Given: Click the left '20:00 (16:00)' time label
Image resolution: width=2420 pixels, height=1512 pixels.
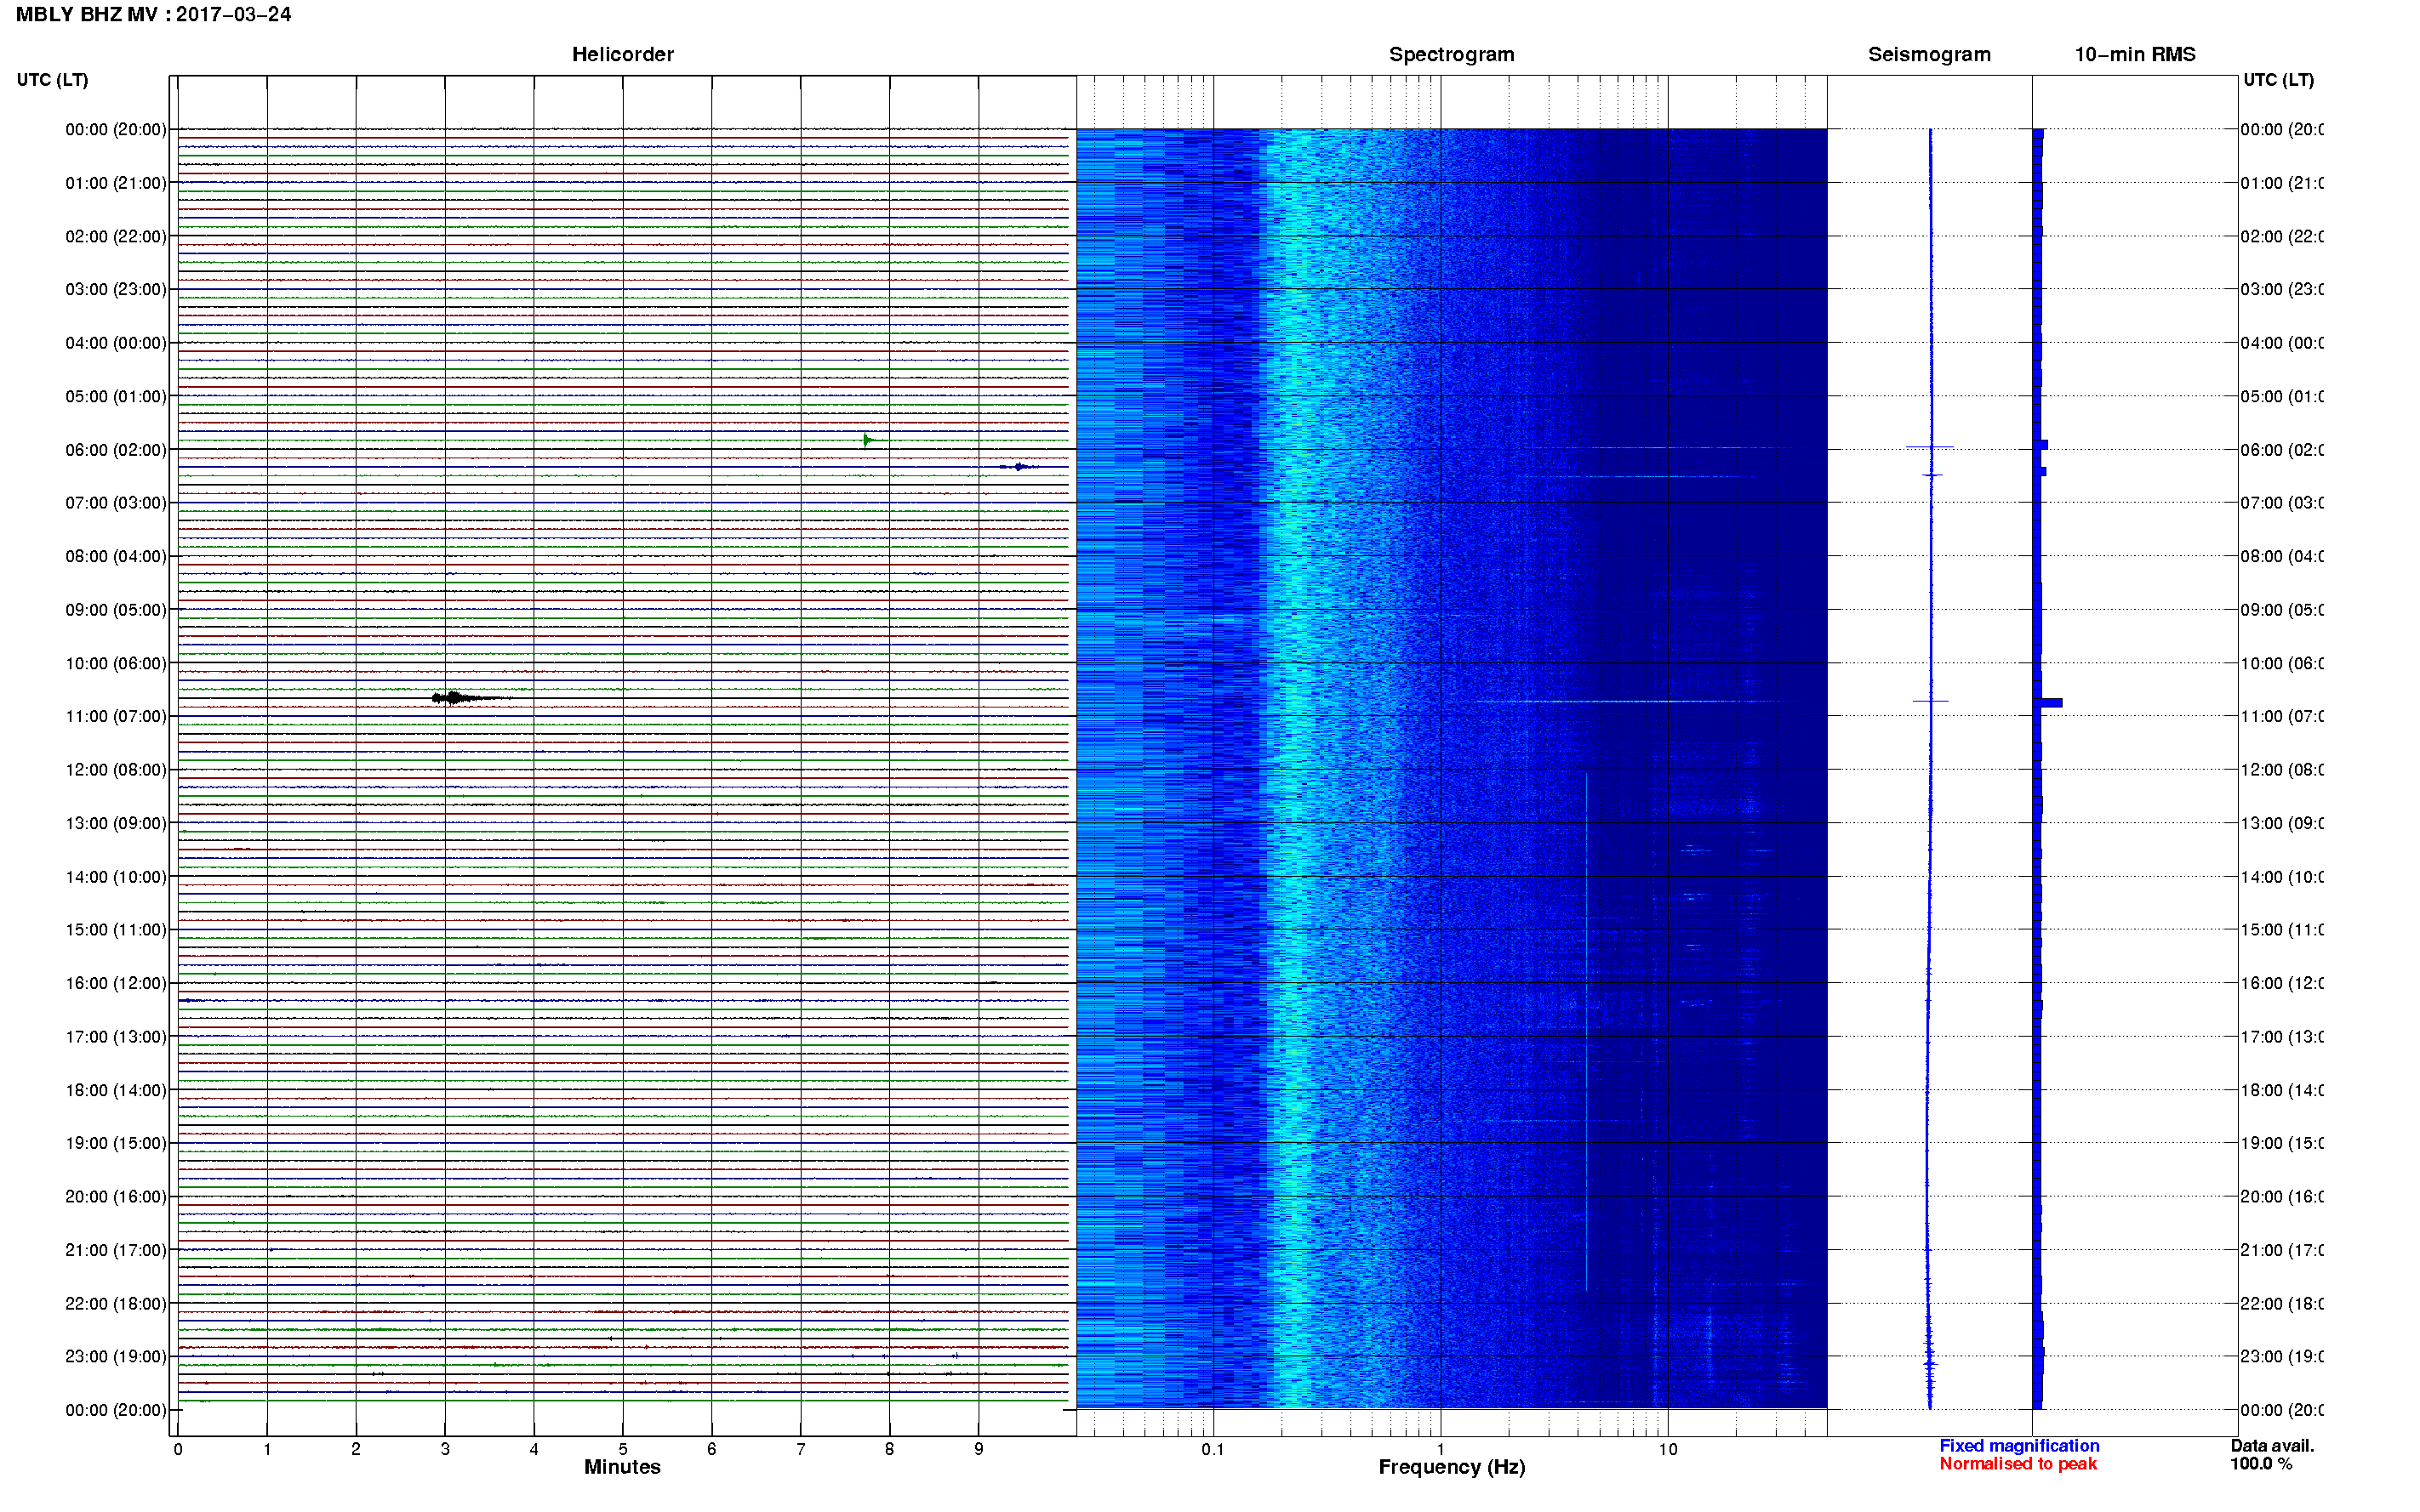Looking at the screenshot, I should pos(116,1197).
